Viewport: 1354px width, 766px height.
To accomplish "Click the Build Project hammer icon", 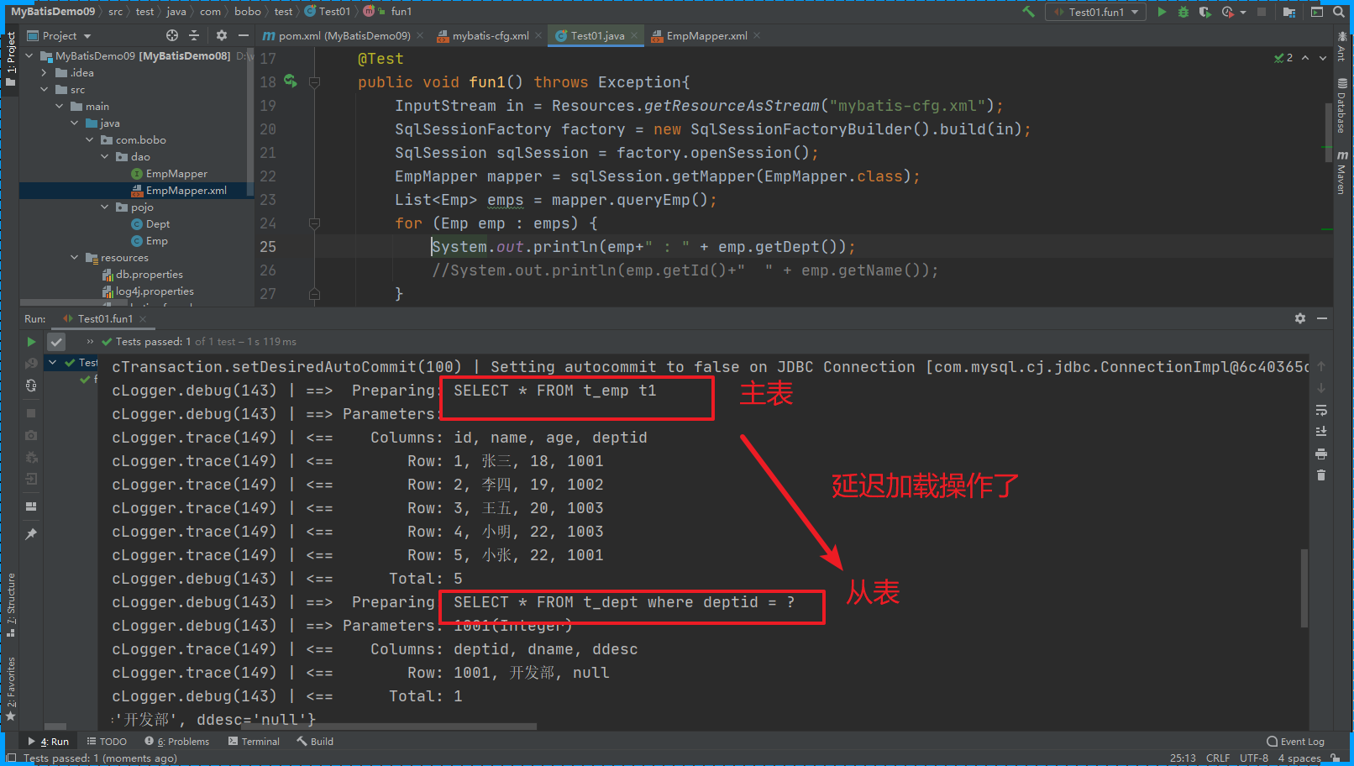I will 1028,12.
